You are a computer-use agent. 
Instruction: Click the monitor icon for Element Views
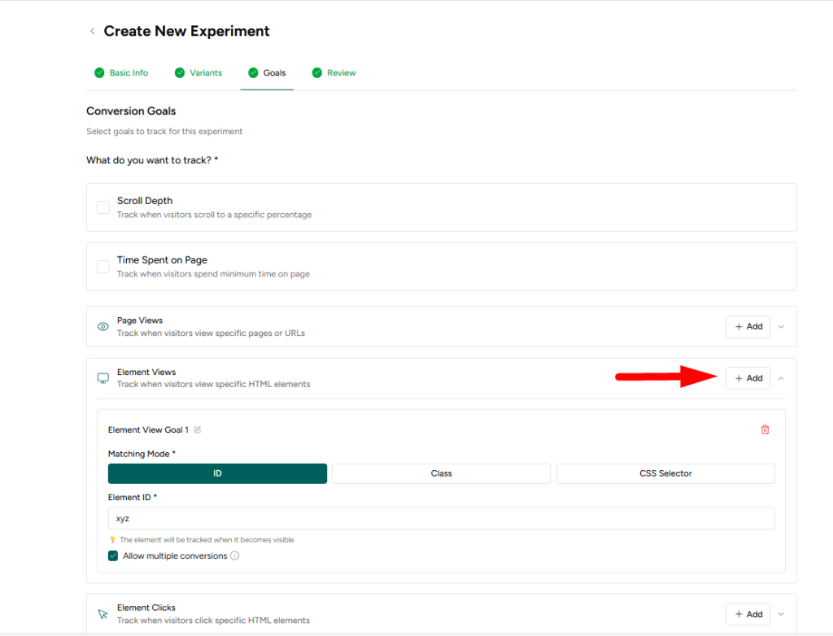click(x=103, y=378)
